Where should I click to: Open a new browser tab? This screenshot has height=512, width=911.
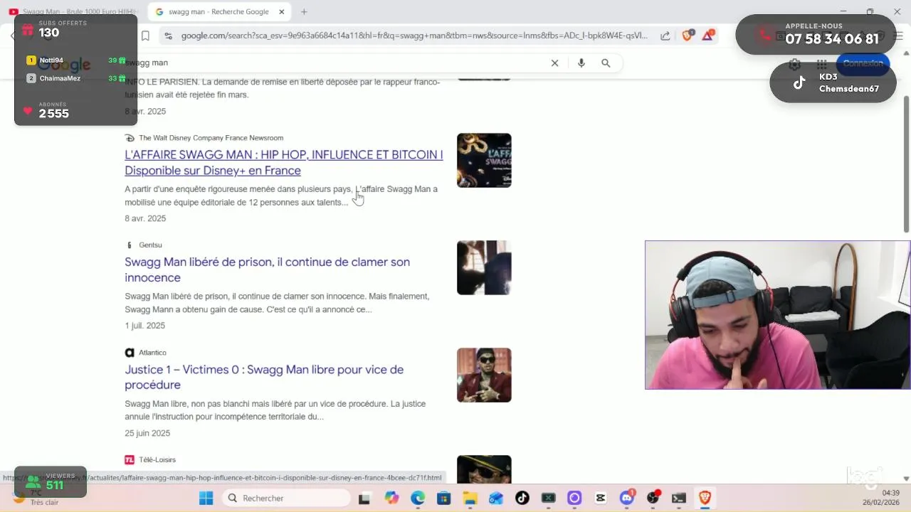[x=304, y=11]
